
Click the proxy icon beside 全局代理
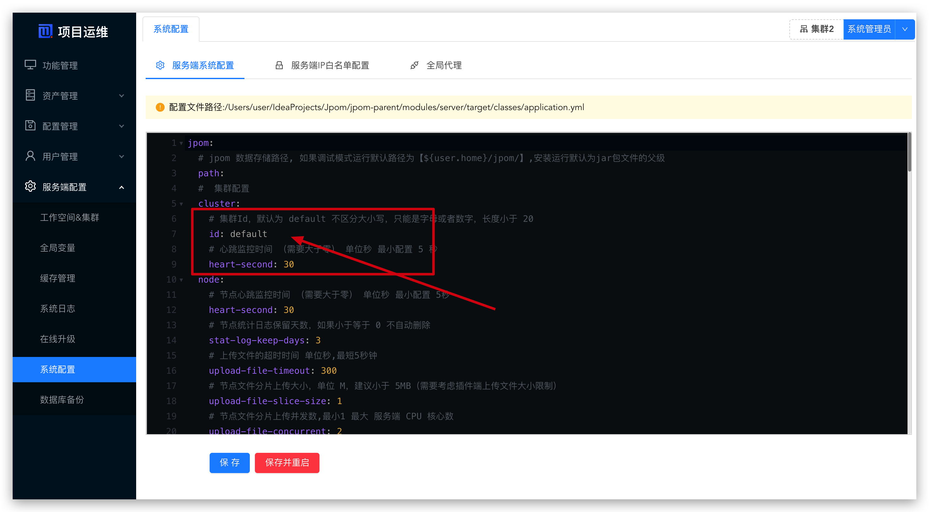tap(414, 65)
